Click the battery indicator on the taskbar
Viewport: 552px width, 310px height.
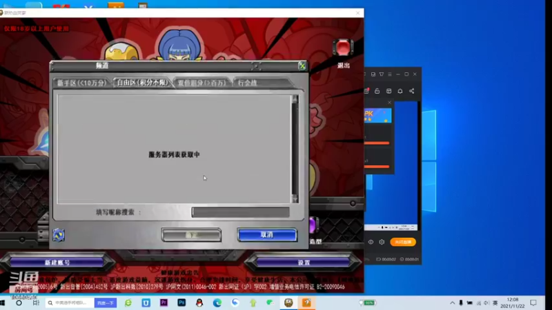(368, 302)
